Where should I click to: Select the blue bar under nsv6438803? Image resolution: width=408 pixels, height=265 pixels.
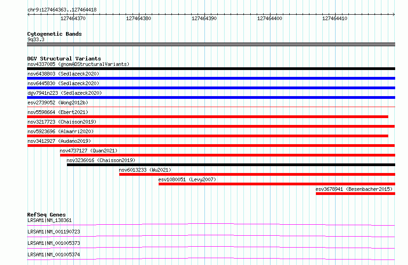pos(211,78)
